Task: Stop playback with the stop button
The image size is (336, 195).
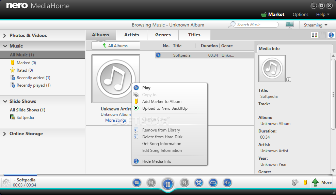Action: coord(137,182)
